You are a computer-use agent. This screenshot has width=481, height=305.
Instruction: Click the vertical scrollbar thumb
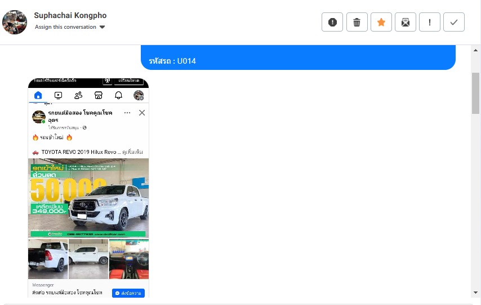(x=475, y=93)
